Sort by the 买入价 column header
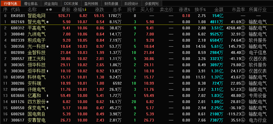Screen dimensions: 273x124 pyautogui.click(x=147, y=10)
